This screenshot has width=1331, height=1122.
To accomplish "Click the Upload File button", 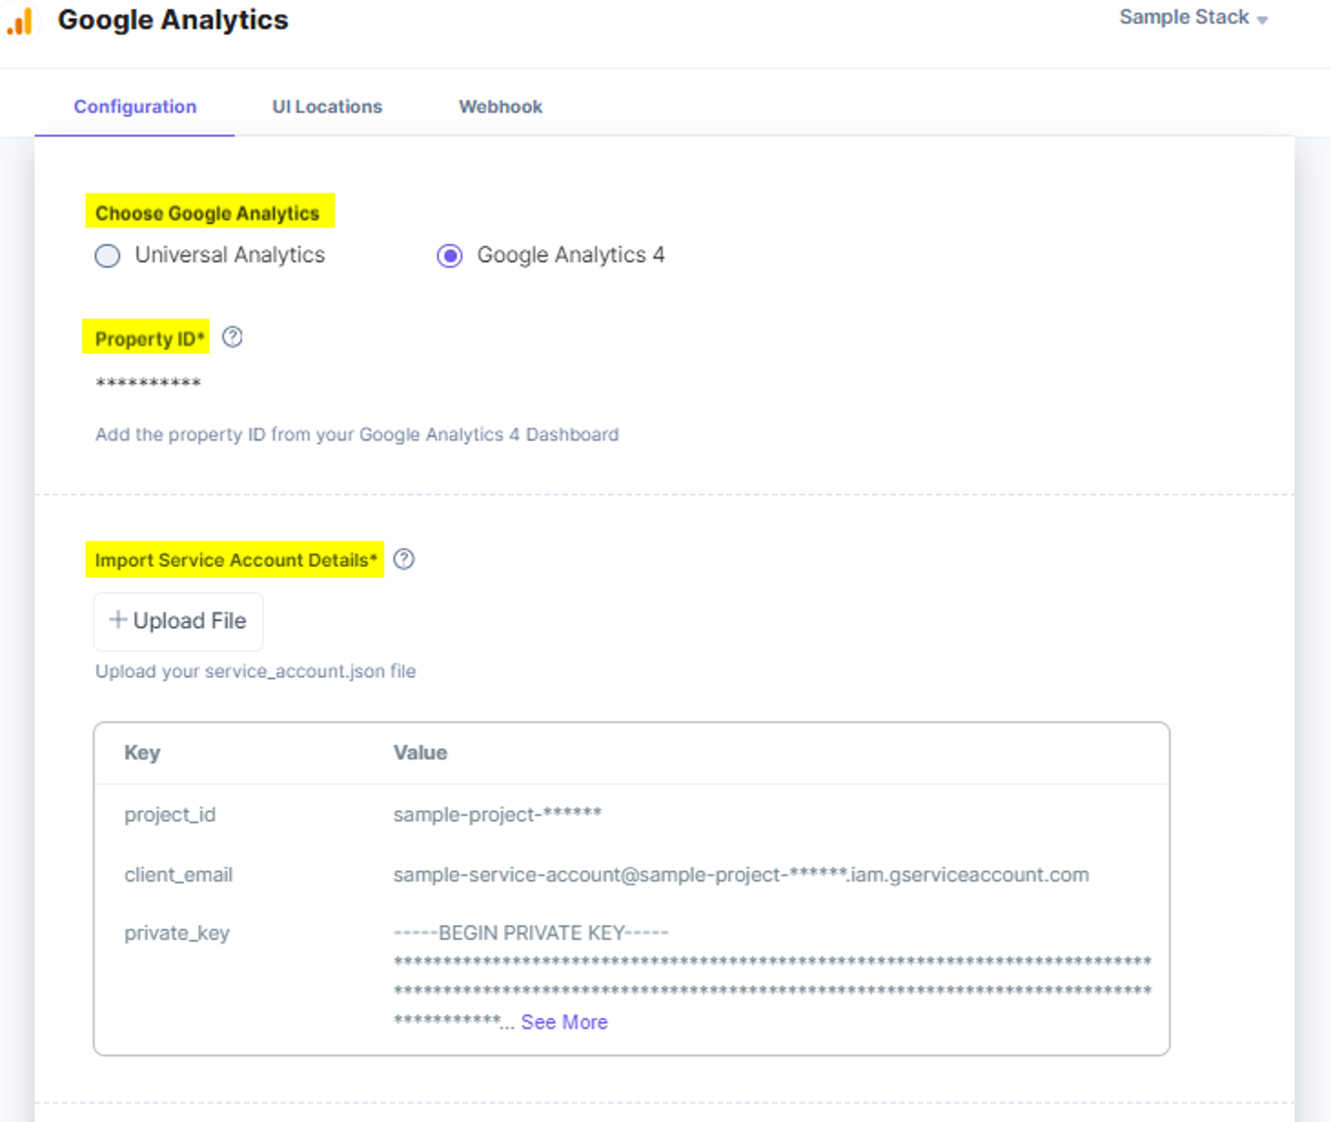I will (x=179, y=622).
